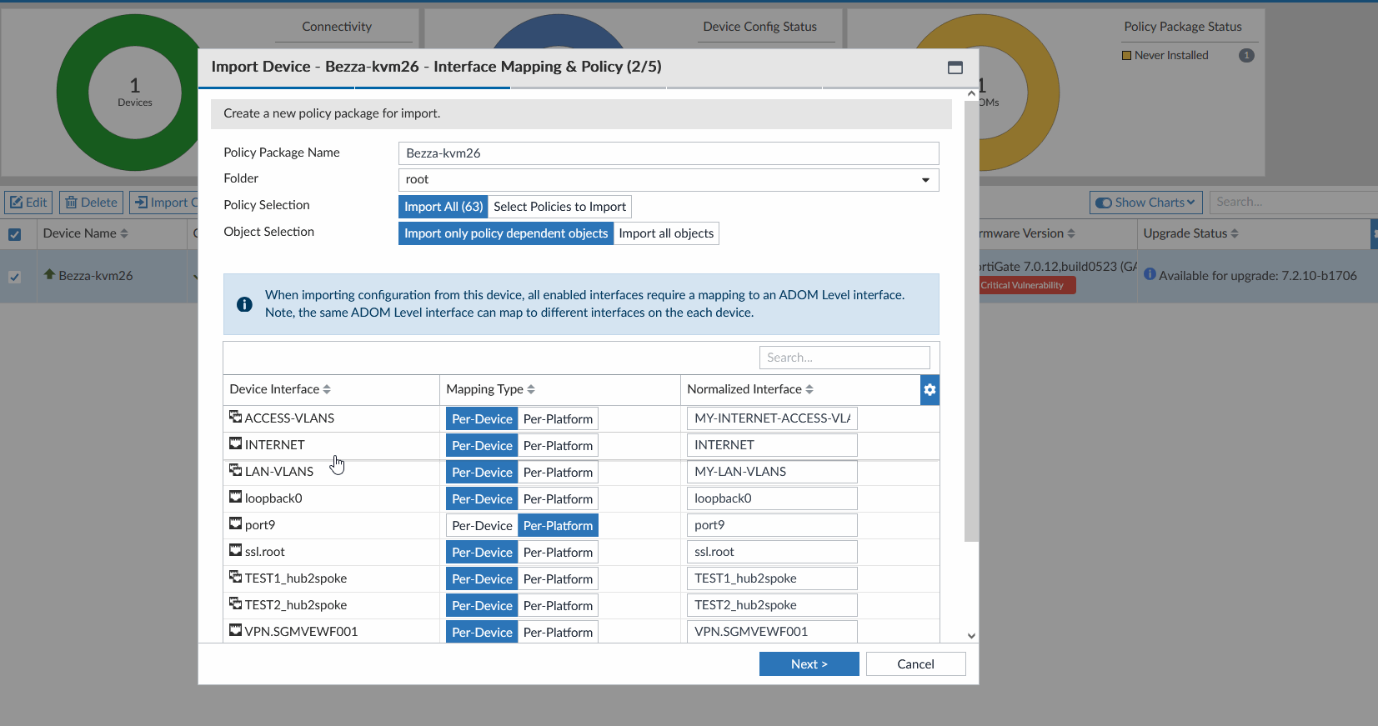Set port9 mapping to Per-Device
Screen dimensions: 1378x726
482,525
